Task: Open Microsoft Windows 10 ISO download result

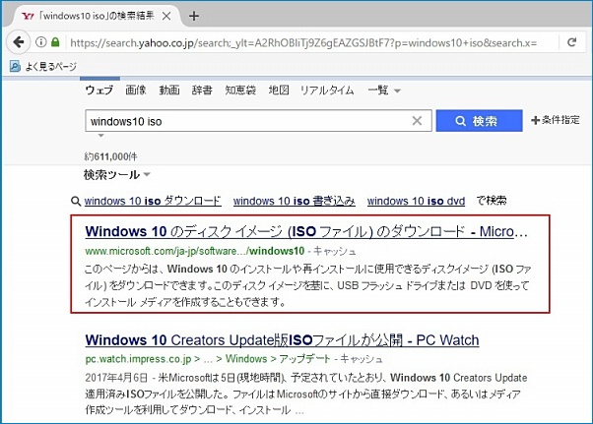Action: [x=306, y=231]
